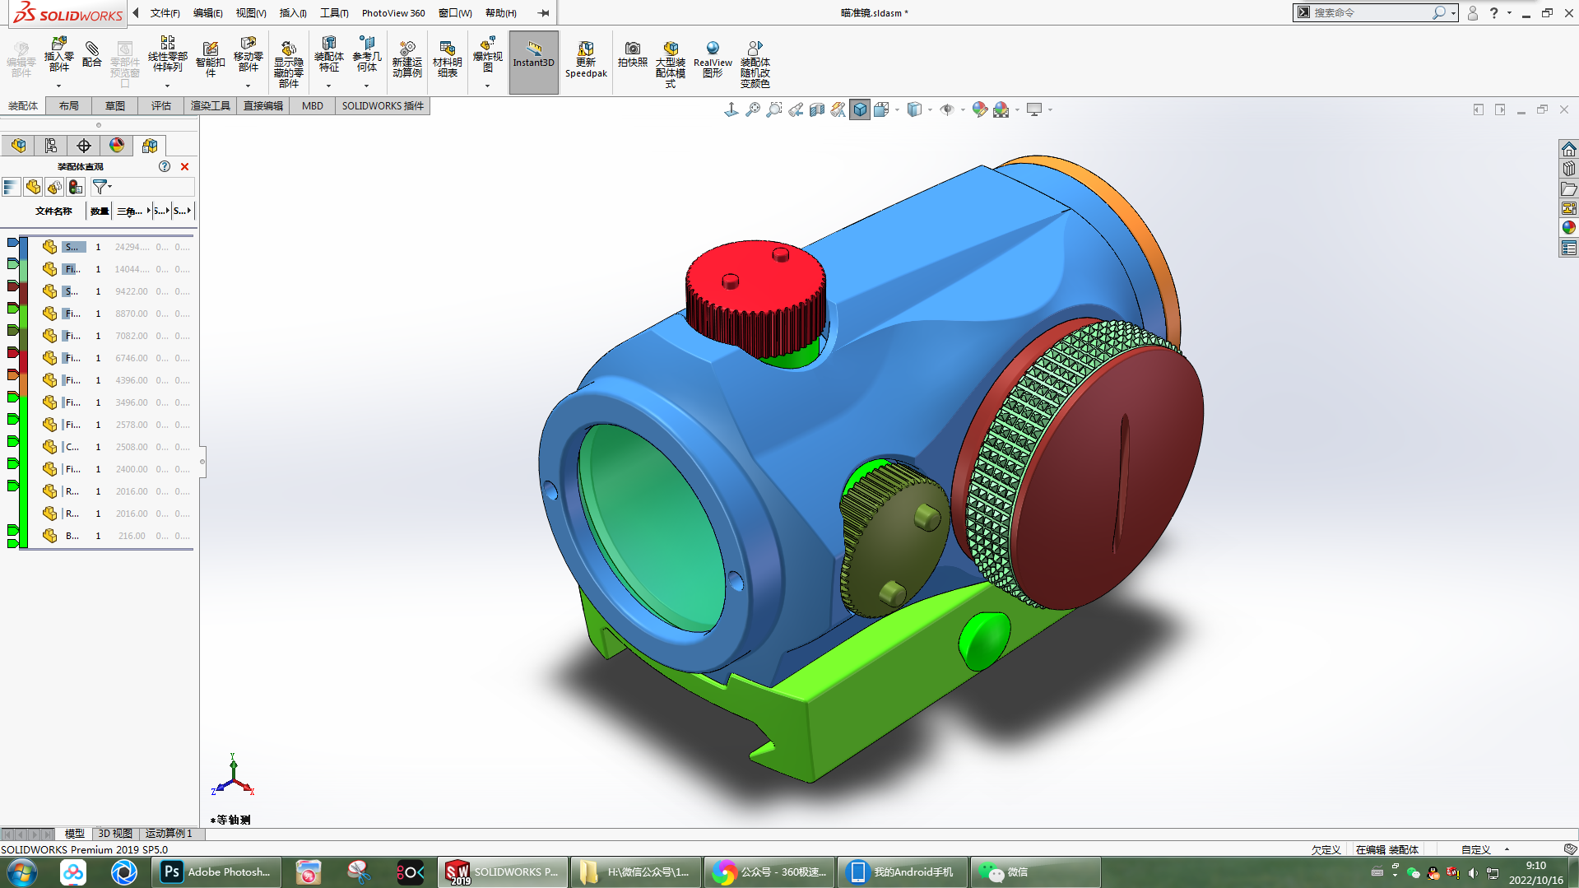
Task: Click the Assembly Visualization help icon
Action: click(165, 166)
